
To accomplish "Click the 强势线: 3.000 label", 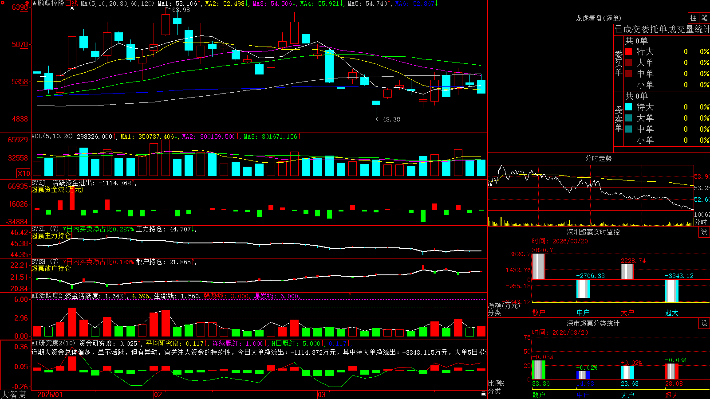I will 226,296.
